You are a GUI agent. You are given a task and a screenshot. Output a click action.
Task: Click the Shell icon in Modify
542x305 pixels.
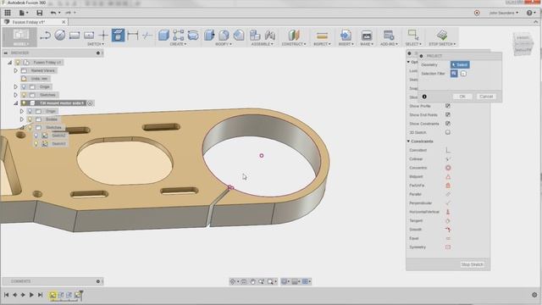pos(239,36)
